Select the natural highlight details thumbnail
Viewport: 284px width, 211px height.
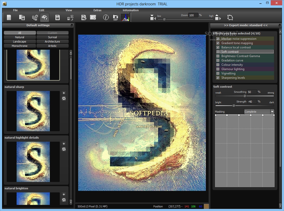[x=33, y=162]
